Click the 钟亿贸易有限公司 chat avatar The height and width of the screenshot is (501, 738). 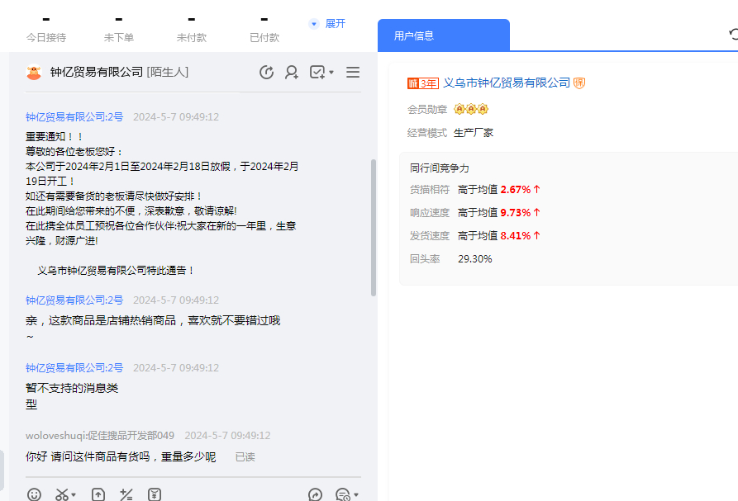[34, 73]
